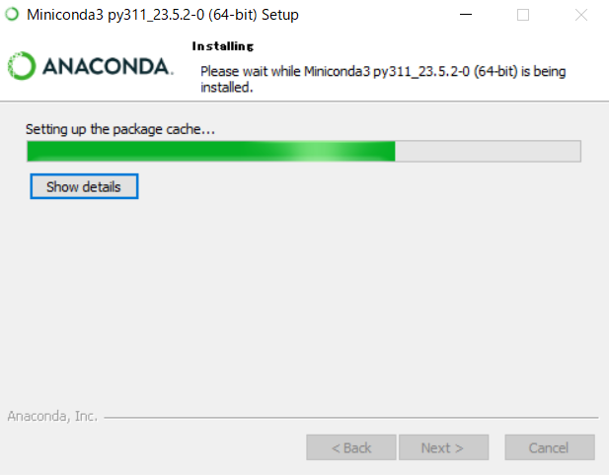
Task: Click the 'Please wait while Miniconda3' description text
Action: coord(383,79)
